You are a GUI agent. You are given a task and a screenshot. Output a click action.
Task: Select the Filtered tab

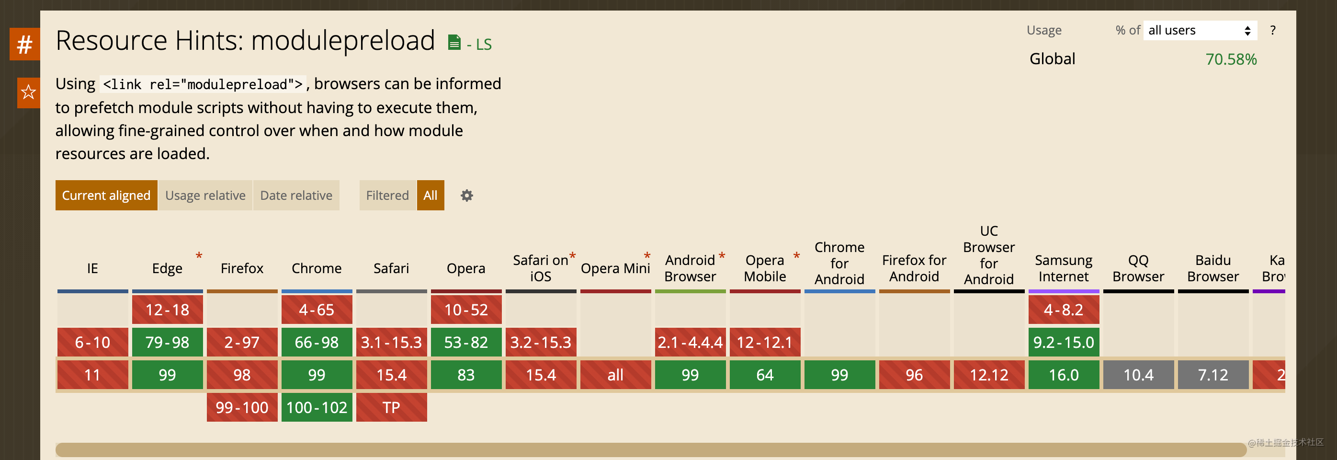pos(387,195)
